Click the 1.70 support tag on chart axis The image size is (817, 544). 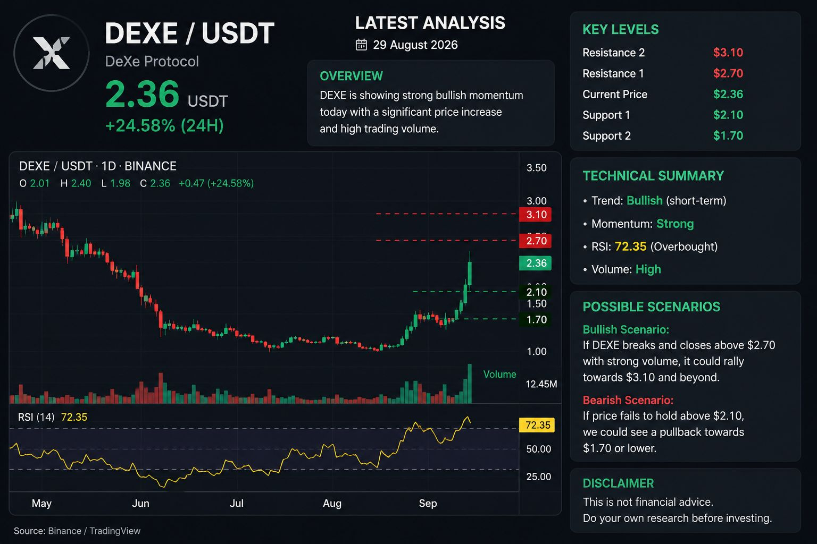click(536, 319)
